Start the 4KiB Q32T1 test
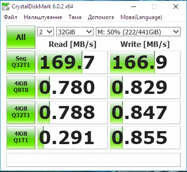This screenshot has width=187, height=172. pyautogui.click(x=21, y=112)
